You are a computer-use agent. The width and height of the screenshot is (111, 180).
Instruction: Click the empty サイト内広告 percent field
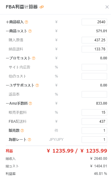tap(94, 67)
